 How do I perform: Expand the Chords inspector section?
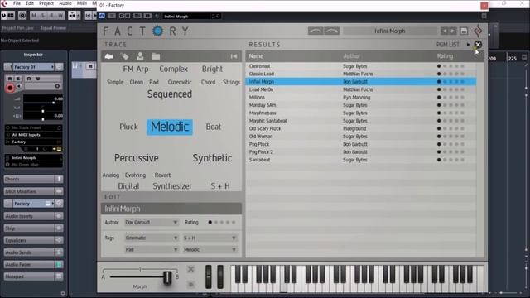(x=33, y=179)
